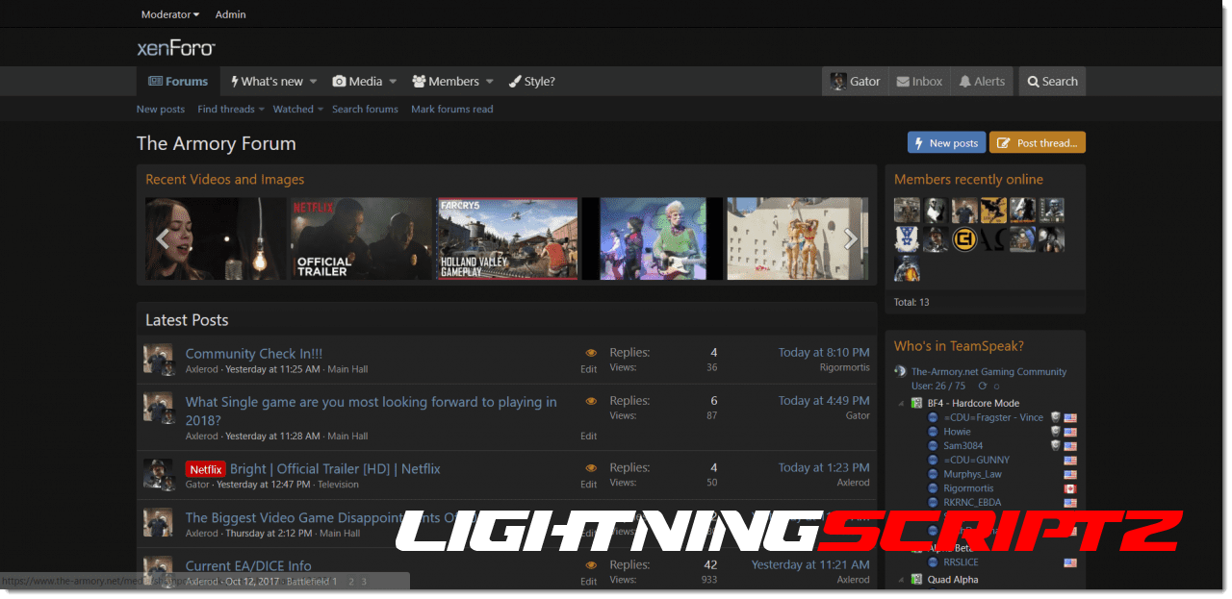Viewport: 1232px width, 599px height.
Task: Open the Inbox envelope in navigation bar
Action: pos(919,82)
